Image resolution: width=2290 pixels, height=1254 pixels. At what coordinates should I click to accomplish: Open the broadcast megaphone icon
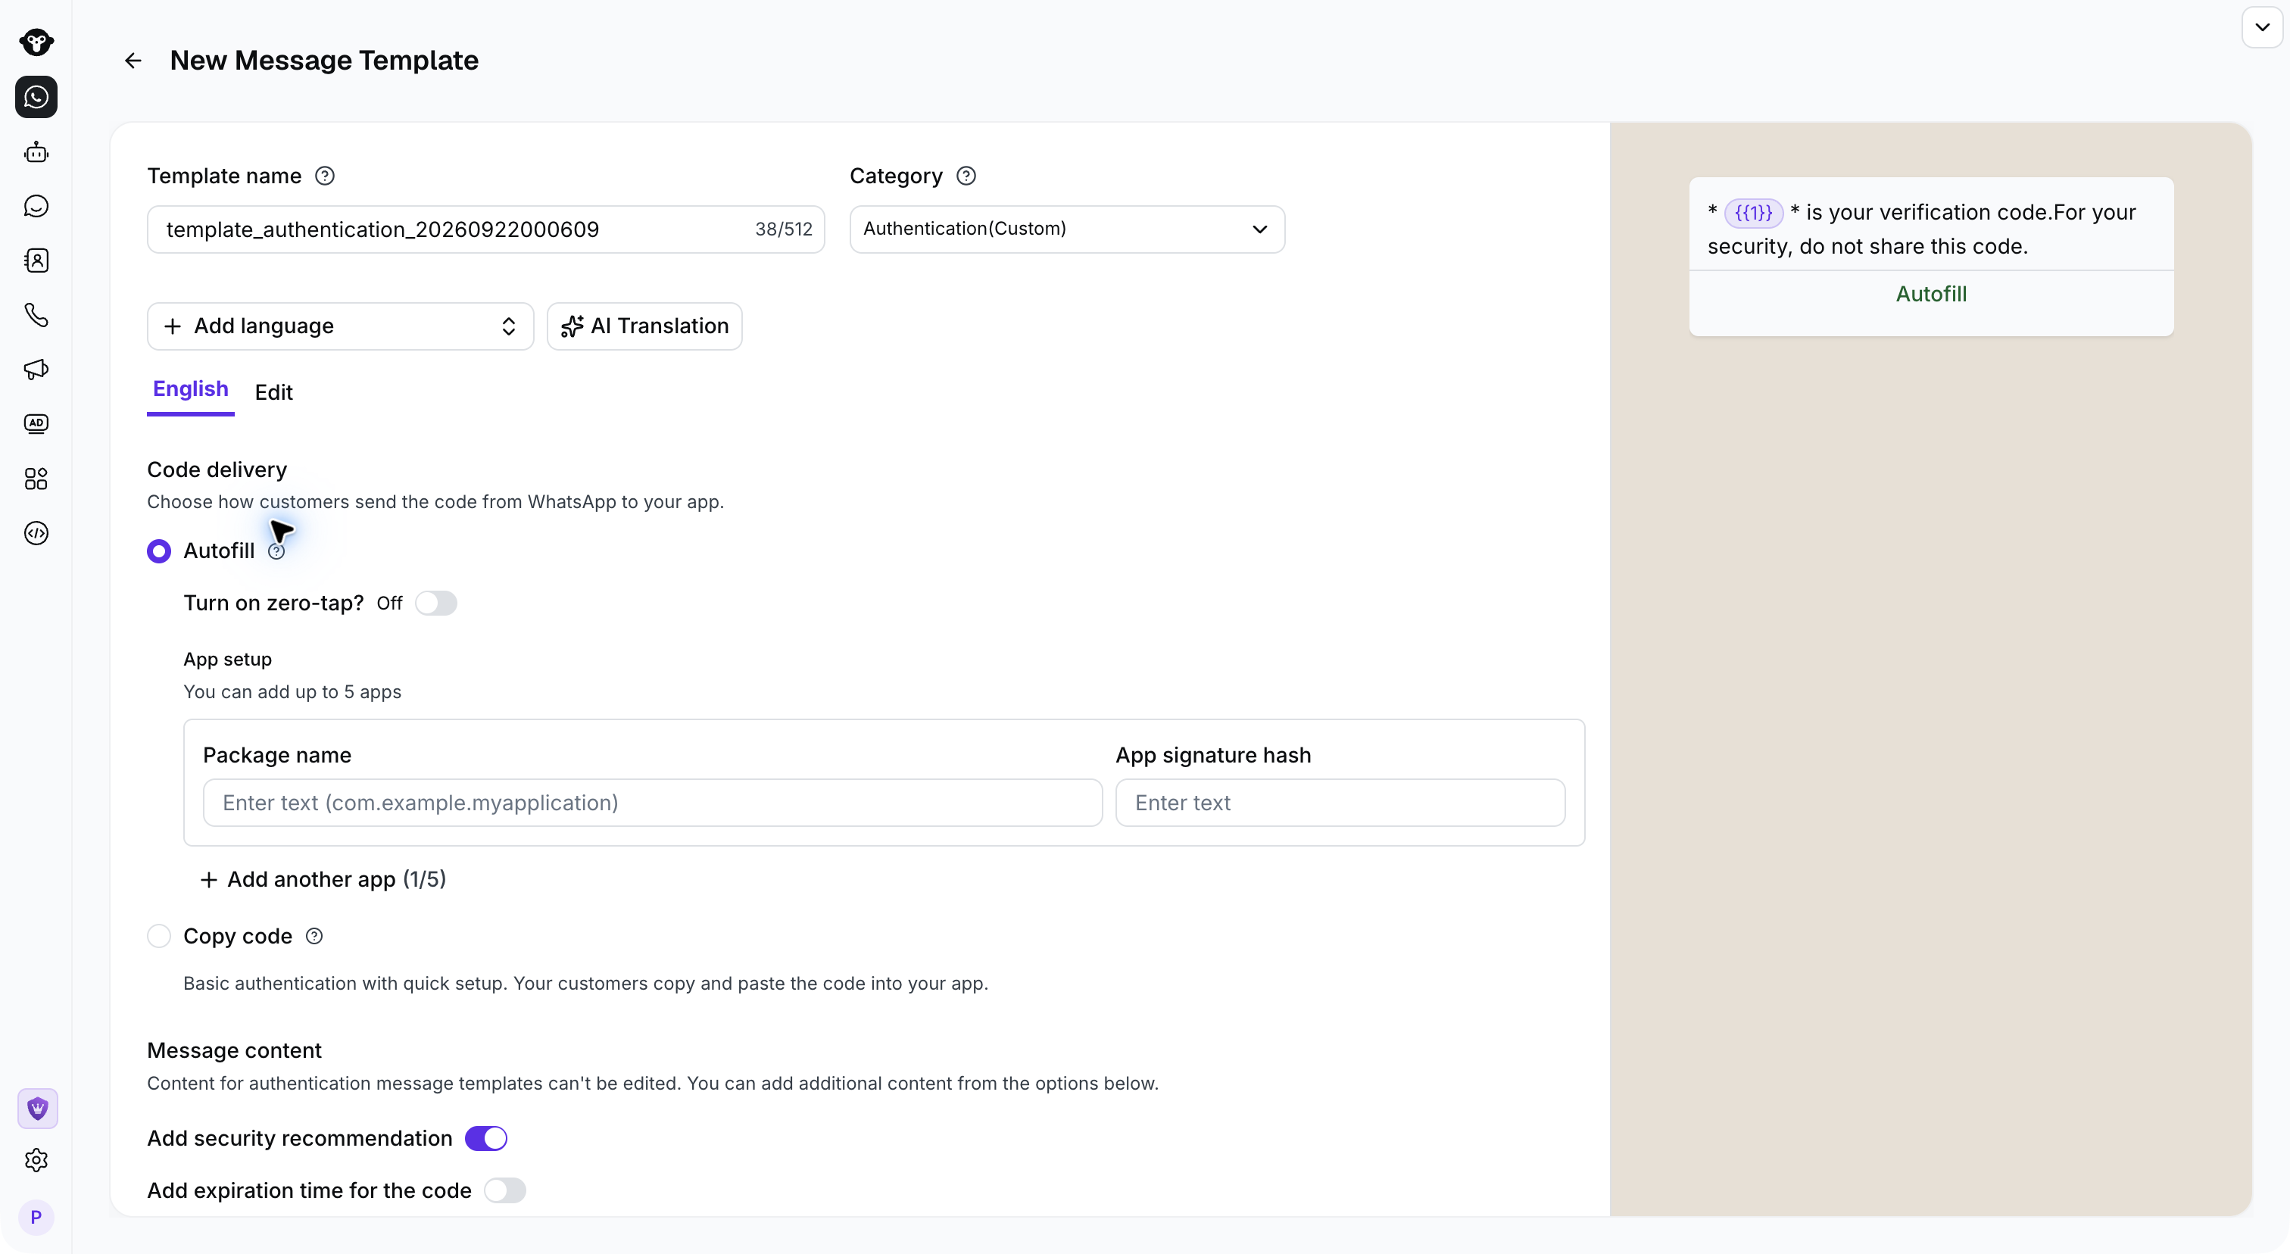click(x=36, y=370)
